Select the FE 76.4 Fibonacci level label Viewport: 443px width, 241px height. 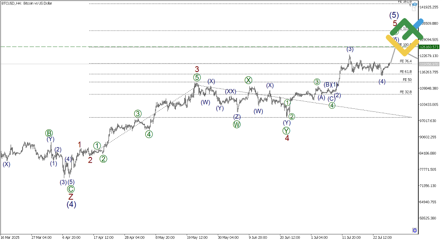(x=405, y=61)
